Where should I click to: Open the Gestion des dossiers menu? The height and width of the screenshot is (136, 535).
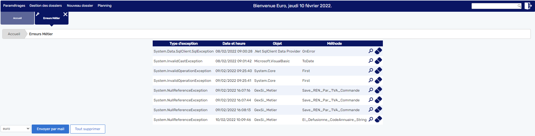point(45,6)
